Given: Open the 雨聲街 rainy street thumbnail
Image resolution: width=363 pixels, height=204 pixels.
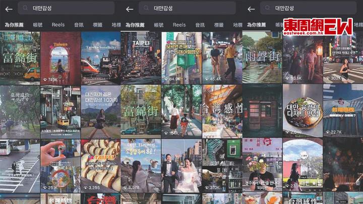Looking at the screenshot, I should (x=262, y=58).
